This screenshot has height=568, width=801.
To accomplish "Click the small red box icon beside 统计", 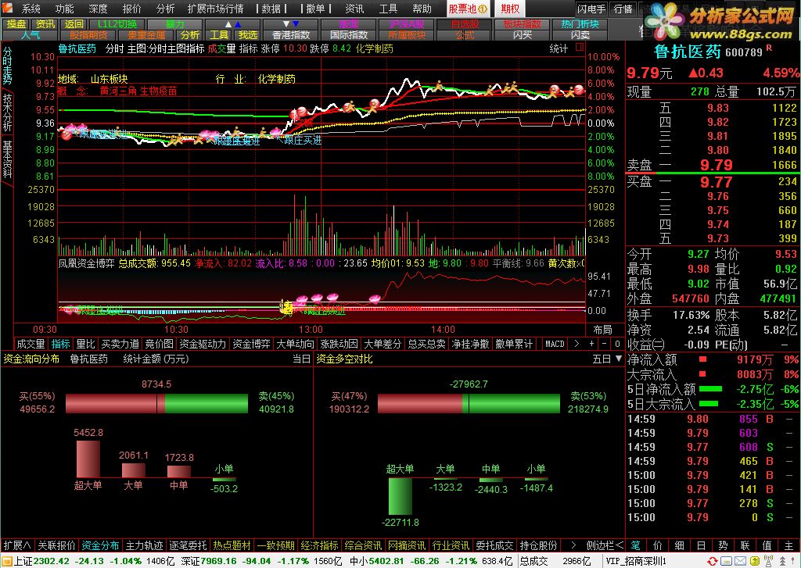I will point(580,48).
